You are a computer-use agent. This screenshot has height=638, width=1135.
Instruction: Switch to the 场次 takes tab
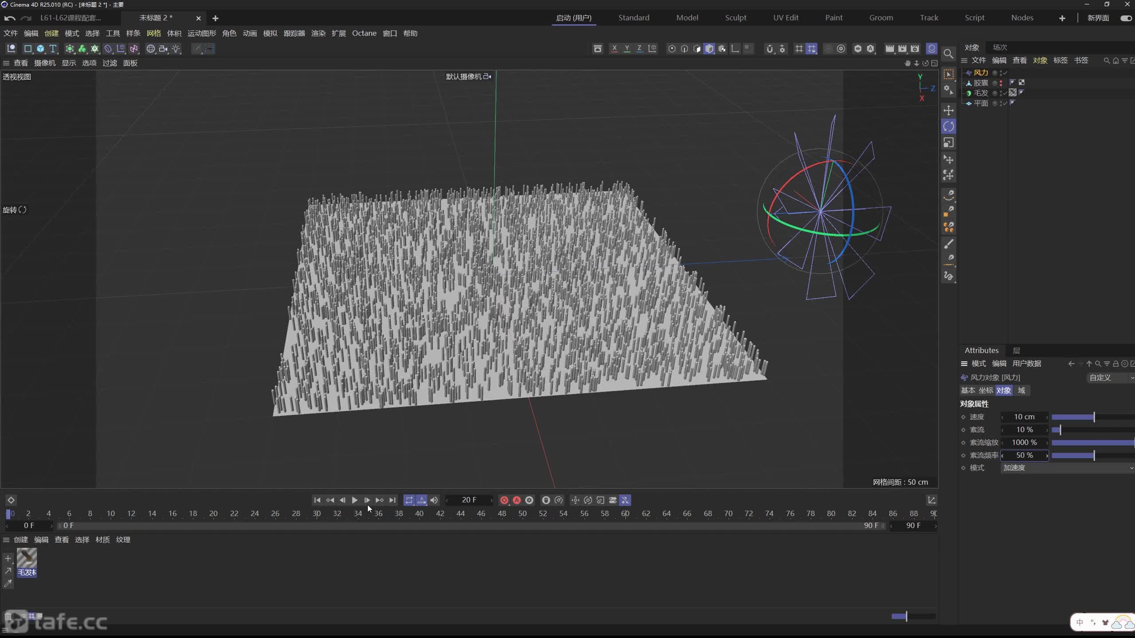tap(1000, 47)
